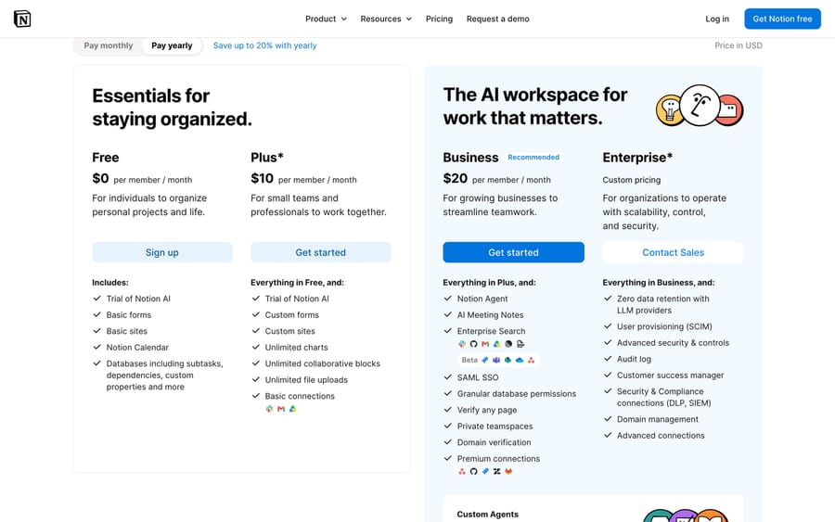This screenshot has height=522, width=835.
Task: Click the OneDrive cloud icon in the Beta row
Action: [x=520, y=361]
